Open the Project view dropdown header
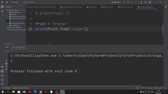The height and width of the screenshot is (94, 168). (x=9, y=7)
